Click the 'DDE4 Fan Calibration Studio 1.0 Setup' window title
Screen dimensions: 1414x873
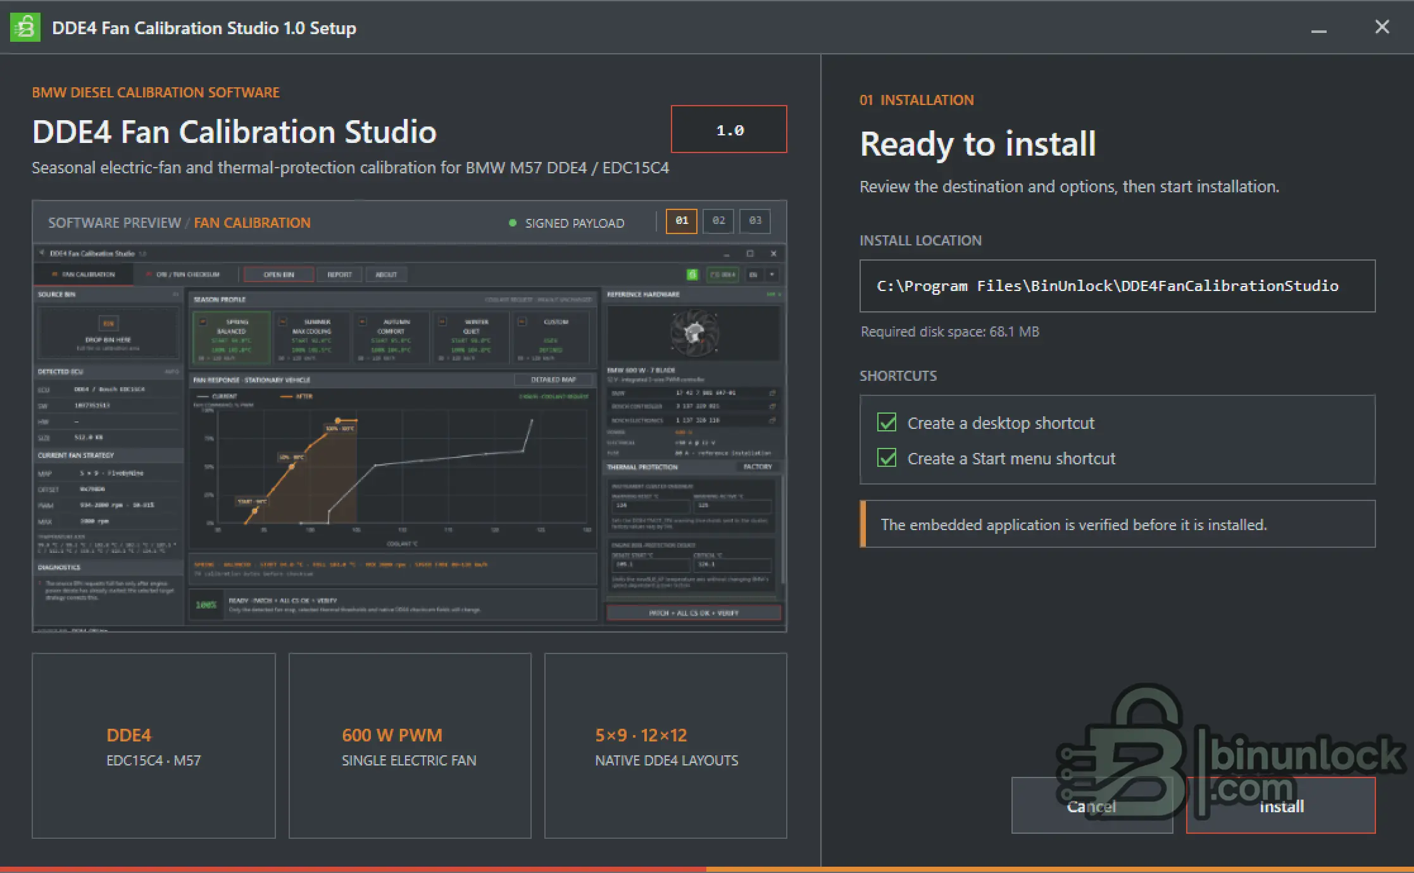[x=204, y=28]
